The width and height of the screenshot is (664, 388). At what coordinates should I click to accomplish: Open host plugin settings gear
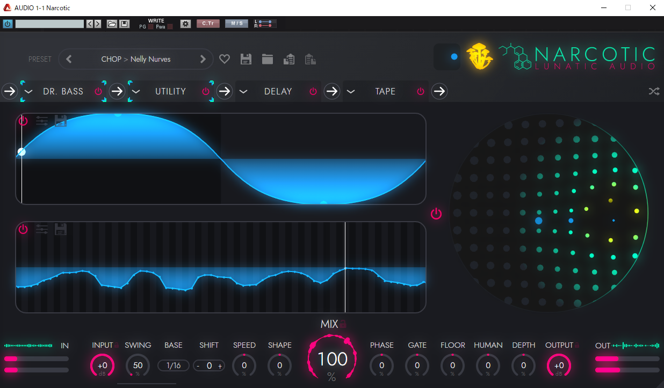(x=185, y=24)
